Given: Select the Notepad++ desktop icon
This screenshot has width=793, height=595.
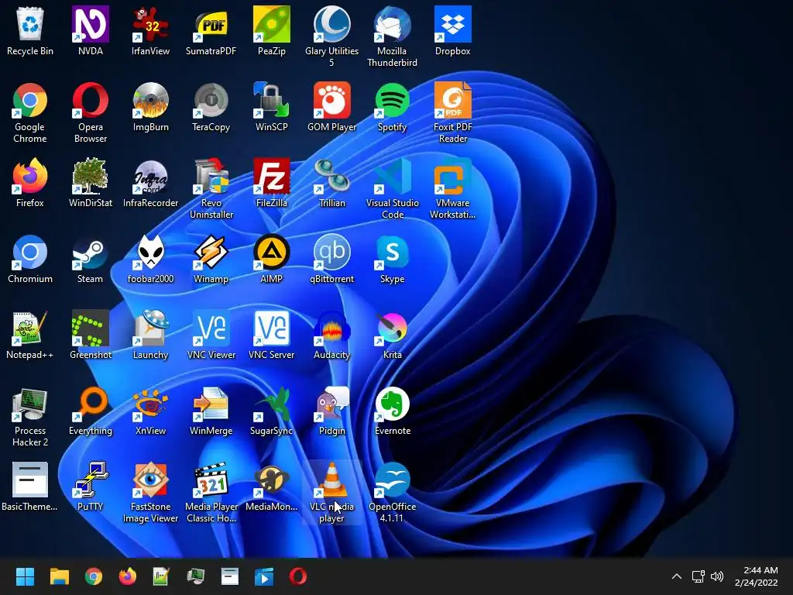Looking at the screenshot, I should (x=30, y=328).
